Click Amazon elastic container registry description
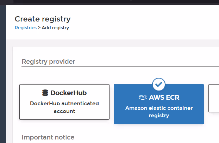Screen dimensions: 219x143 159,112
